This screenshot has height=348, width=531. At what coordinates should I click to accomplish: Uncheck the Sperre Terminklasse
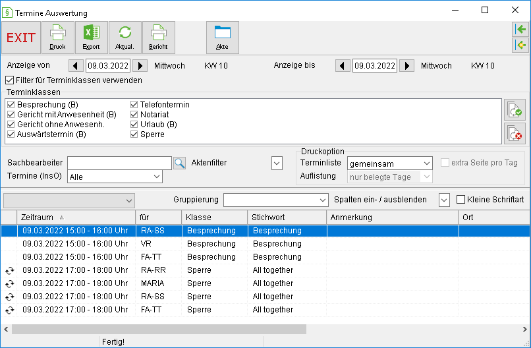[x=134, y=134]
